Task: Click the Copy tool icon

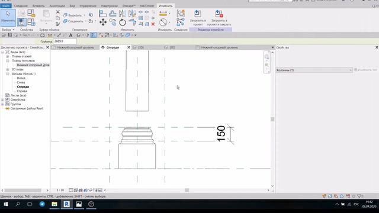Action: (x=113, y=22)
